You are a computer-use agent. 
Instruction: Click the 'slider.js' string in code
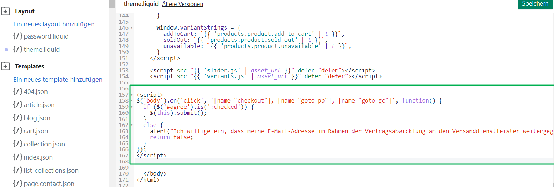[x=222, y=70]
